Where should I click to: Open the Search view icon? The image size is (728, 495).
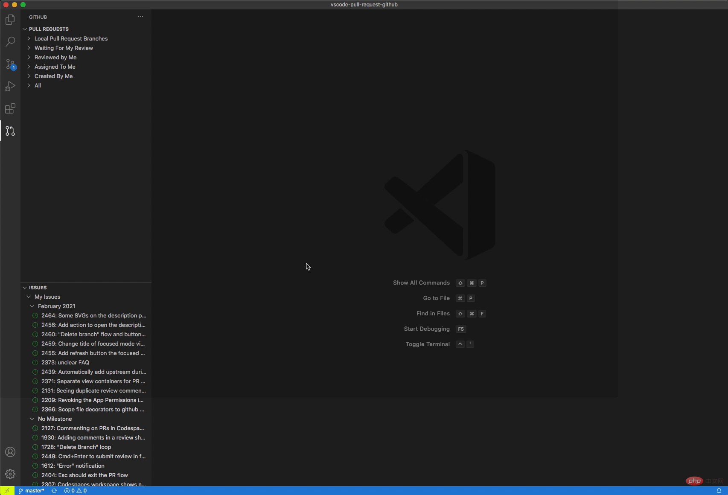pos(10,42)
